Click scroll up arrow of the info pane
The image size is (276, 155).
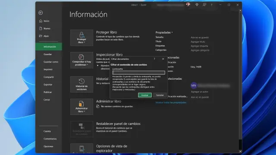pyautogui.click(x=240, y=10)
